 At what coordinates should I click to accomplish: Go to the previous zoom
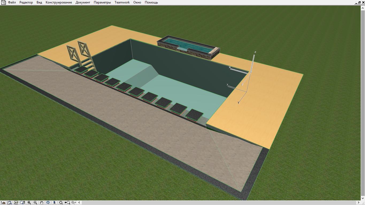tap(67, 203)
